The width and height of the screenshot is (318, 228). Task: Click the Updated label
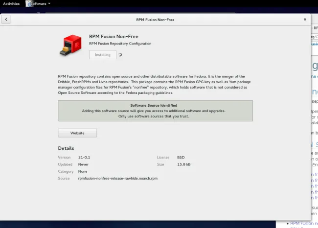pyautogui.click(x=65, y=164)
